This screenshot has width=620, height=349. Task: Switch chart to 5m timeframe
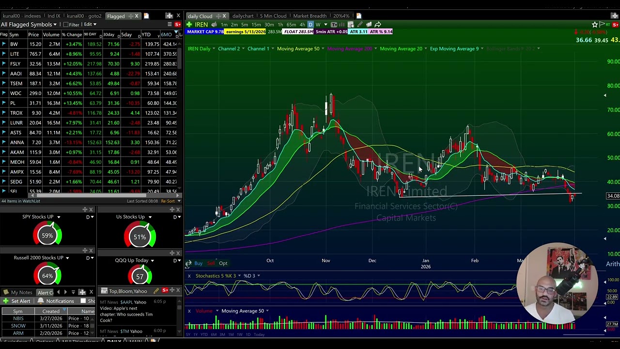pos(245,25)
